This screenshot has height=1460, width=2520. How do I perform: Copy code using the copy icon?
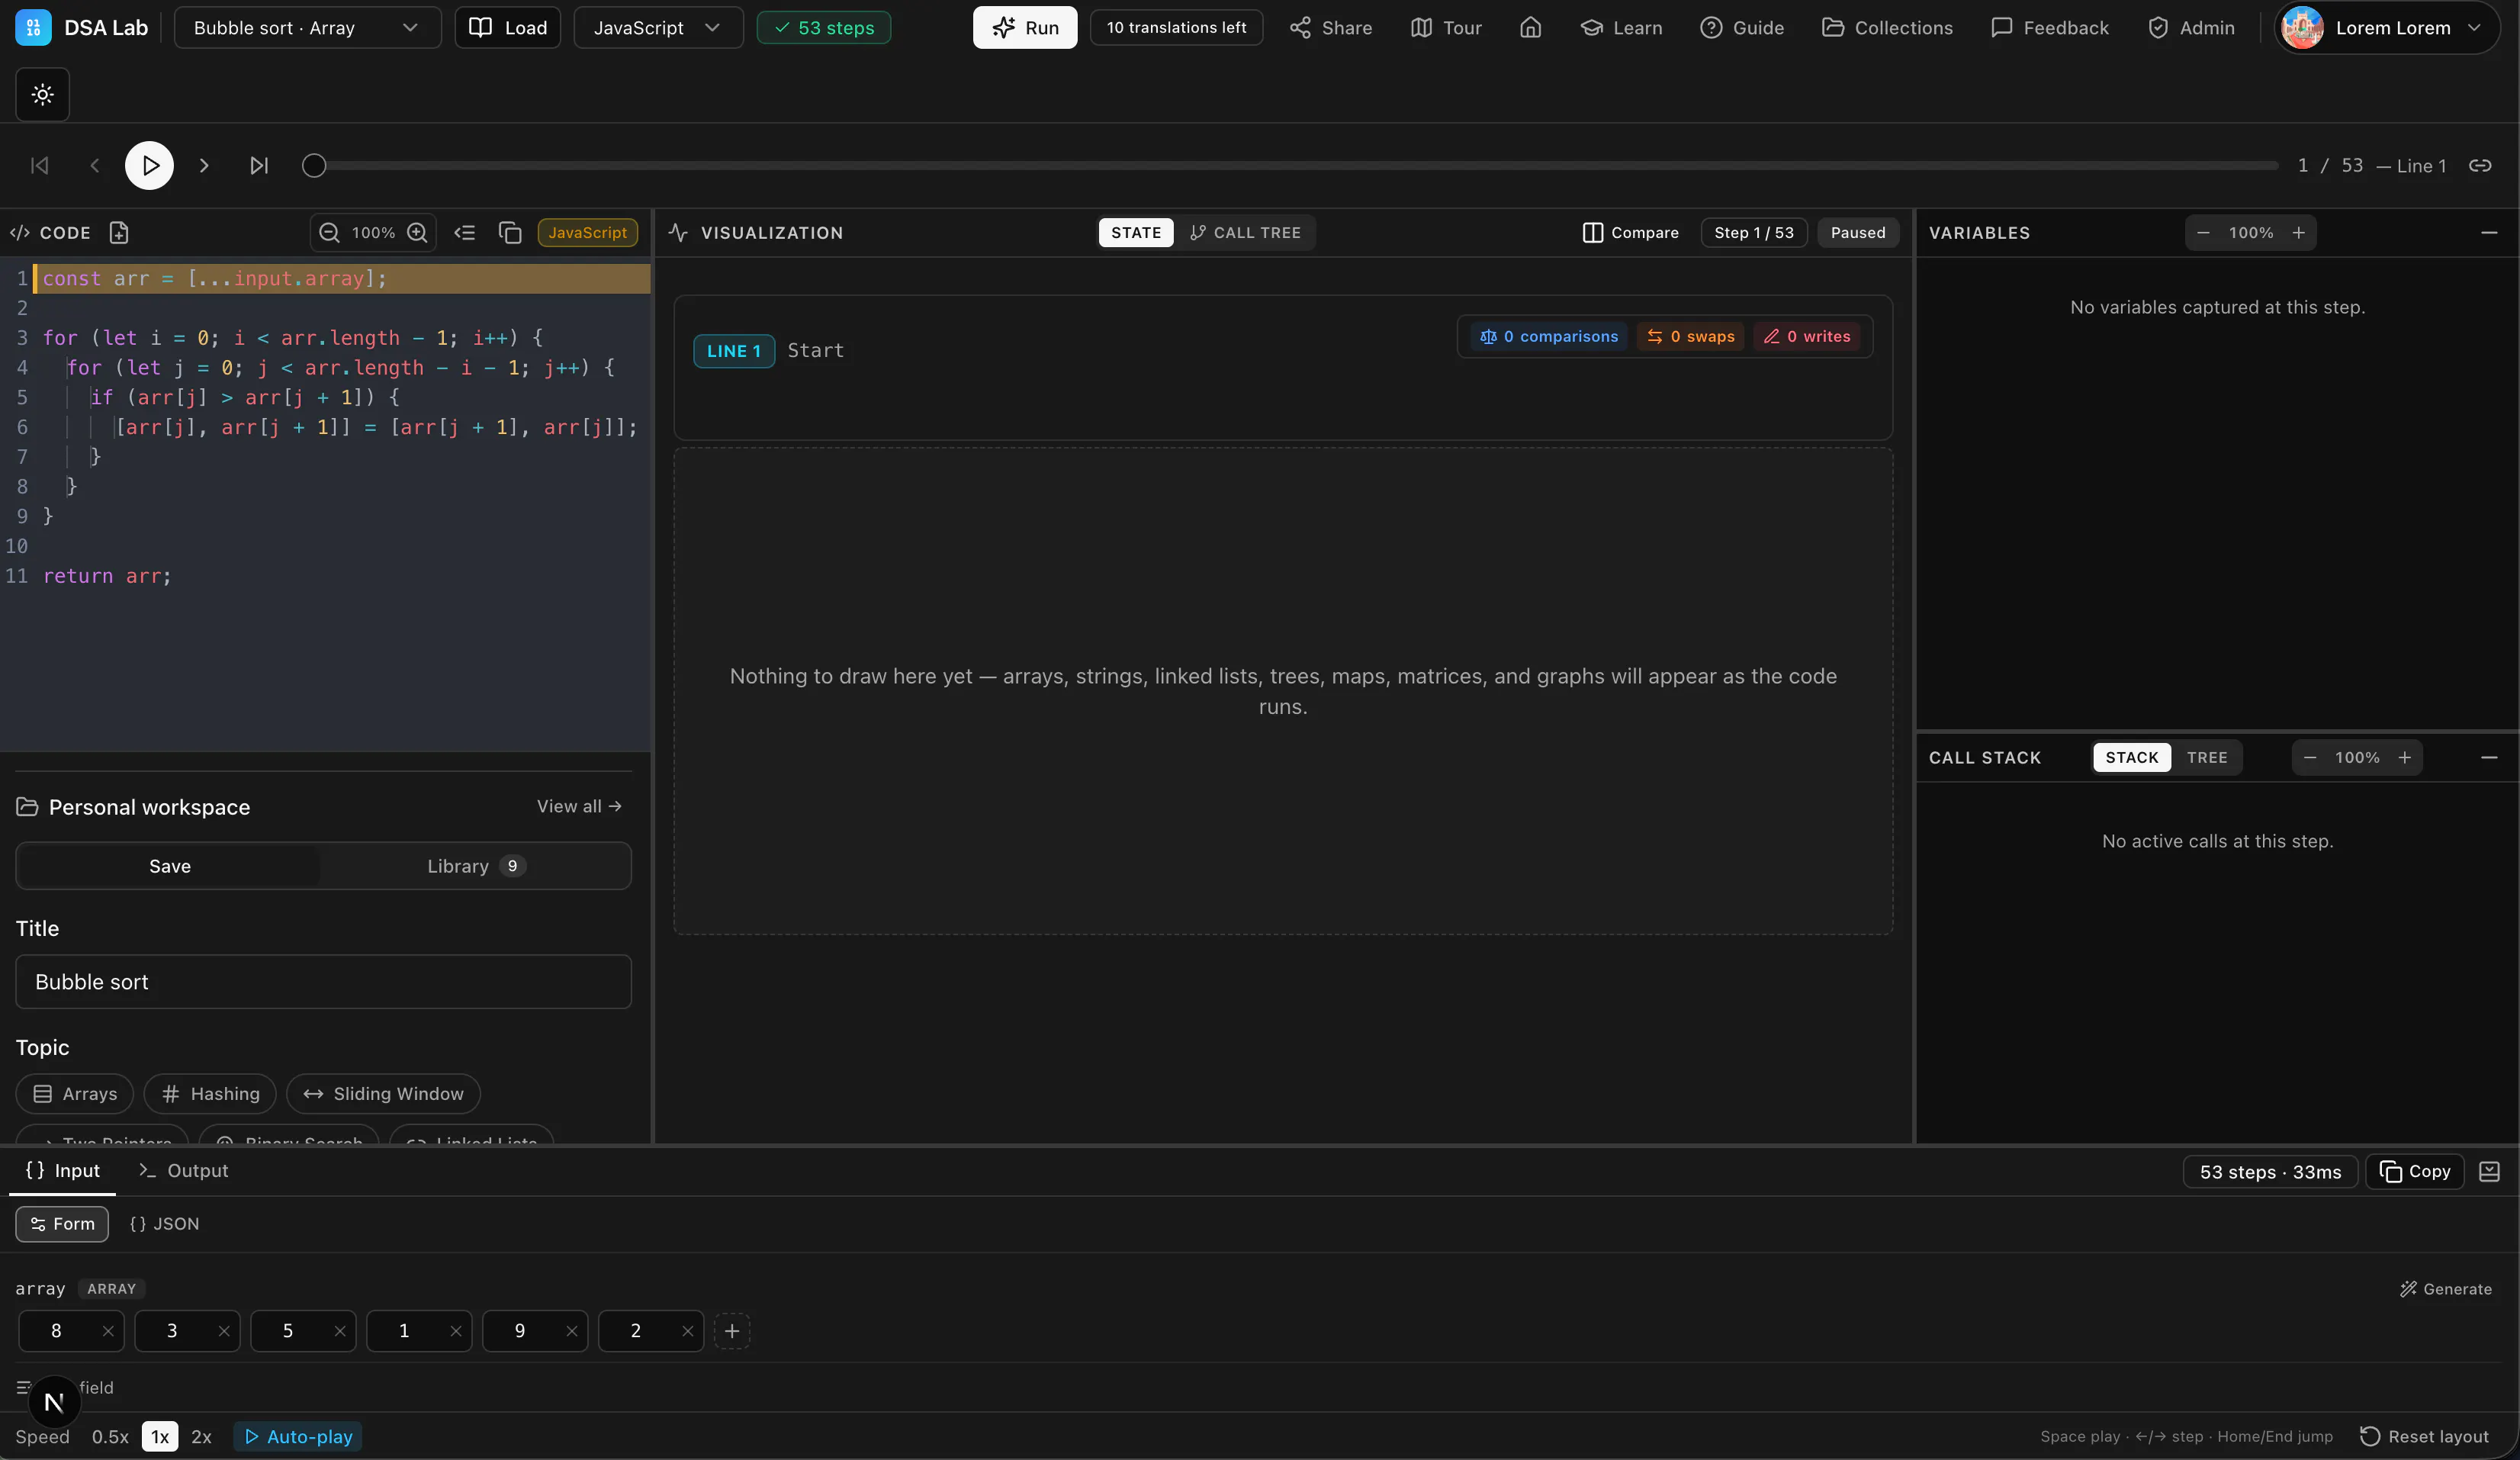point(510,233)
